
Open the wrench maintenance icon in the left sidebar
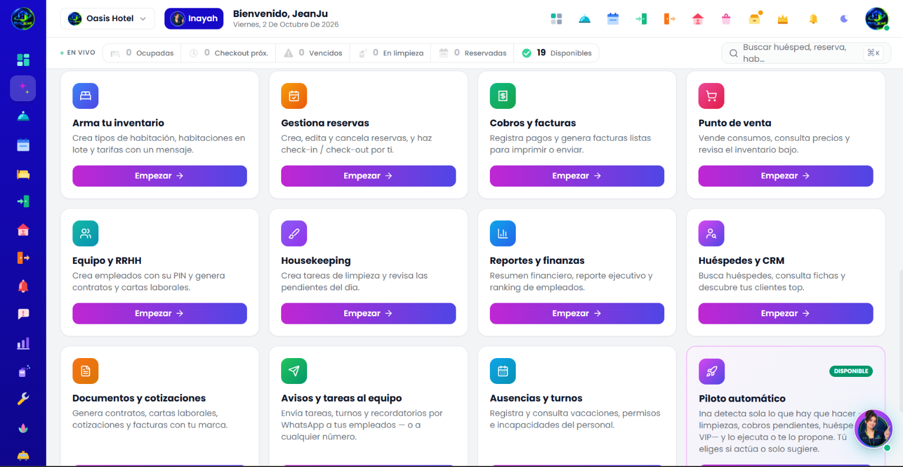pyautogui.click(x=23, y=399)
